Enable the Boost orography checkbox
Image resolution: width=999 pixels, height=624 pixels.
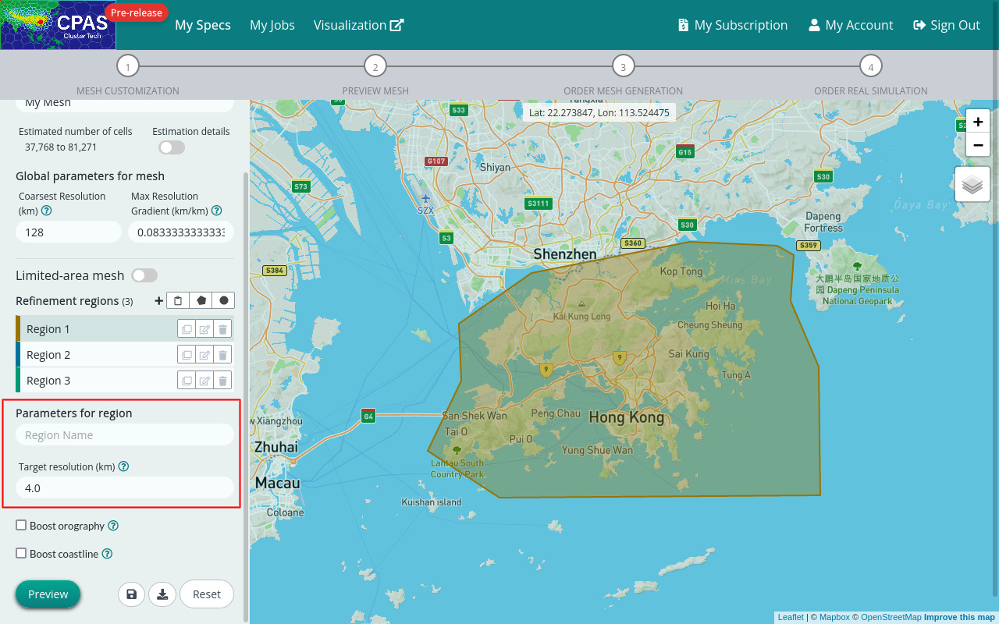[x=21, y=526]
